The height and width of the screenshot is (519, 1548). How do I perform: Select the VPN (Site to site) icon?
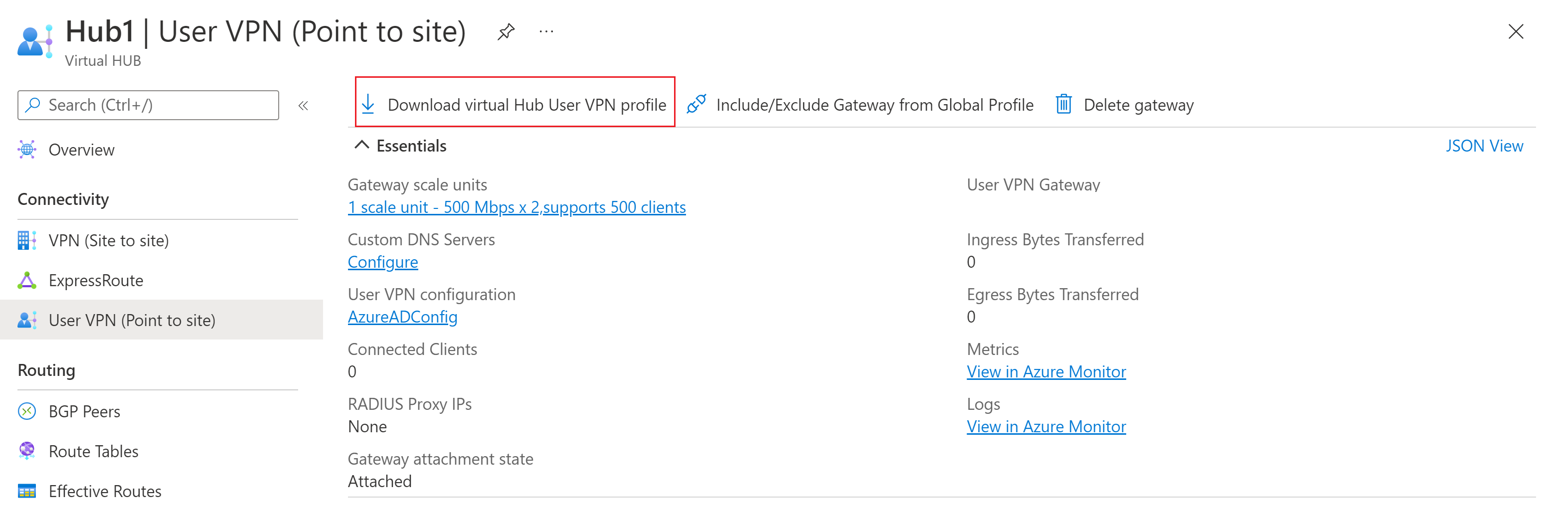(27, 240)
